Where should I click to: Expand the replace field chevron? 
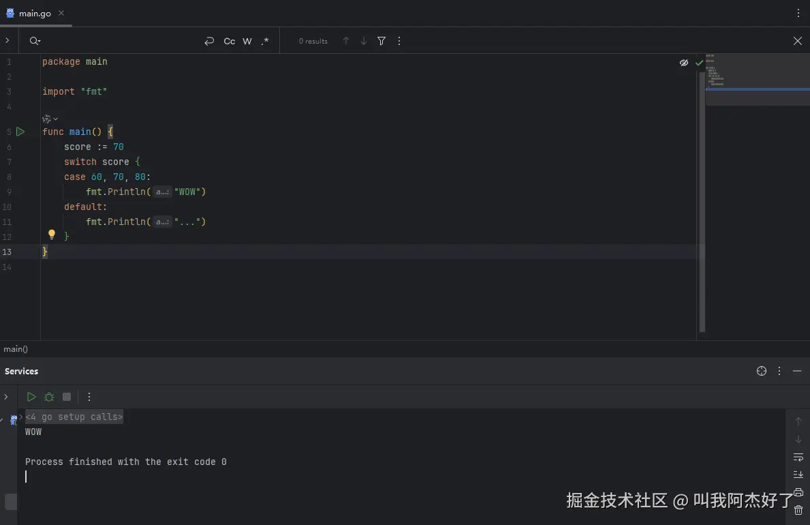click(x=7, y=40)
